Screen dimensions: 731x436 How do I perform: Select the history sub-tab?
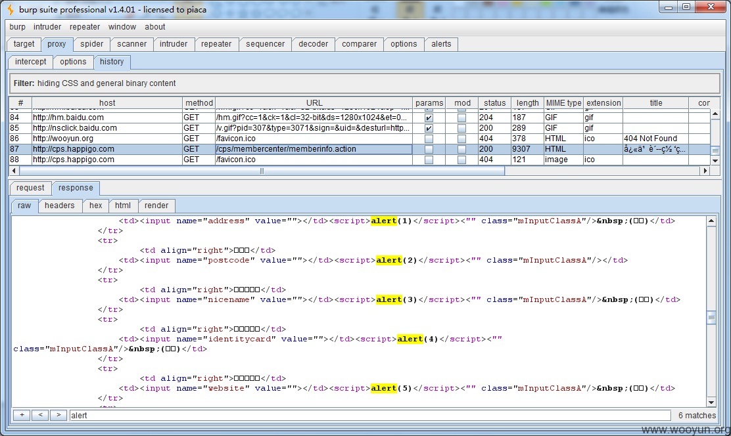(112, 62)
